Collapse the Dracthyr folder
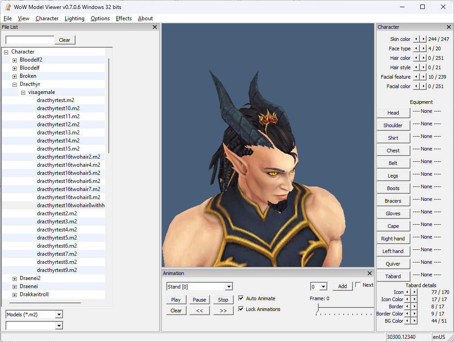This screenshot has width=454, height=342. click(14, 84)
